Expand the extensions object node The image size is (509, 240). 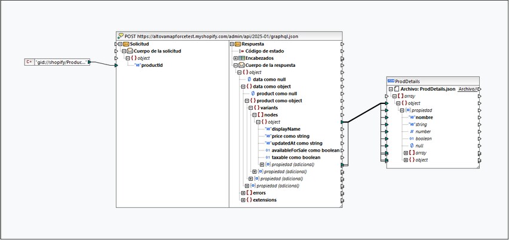[x=243, y=200]
